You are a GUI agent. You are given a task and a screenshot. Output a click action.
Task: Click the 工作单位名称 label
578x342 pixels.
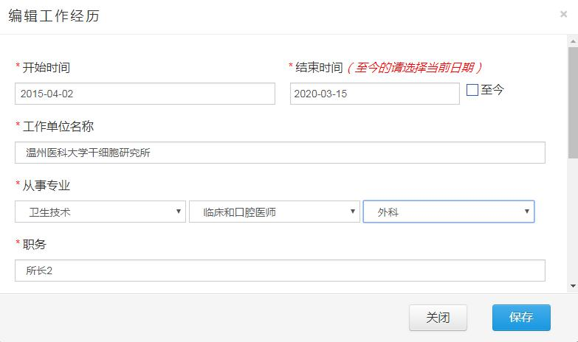coord(58,126)
